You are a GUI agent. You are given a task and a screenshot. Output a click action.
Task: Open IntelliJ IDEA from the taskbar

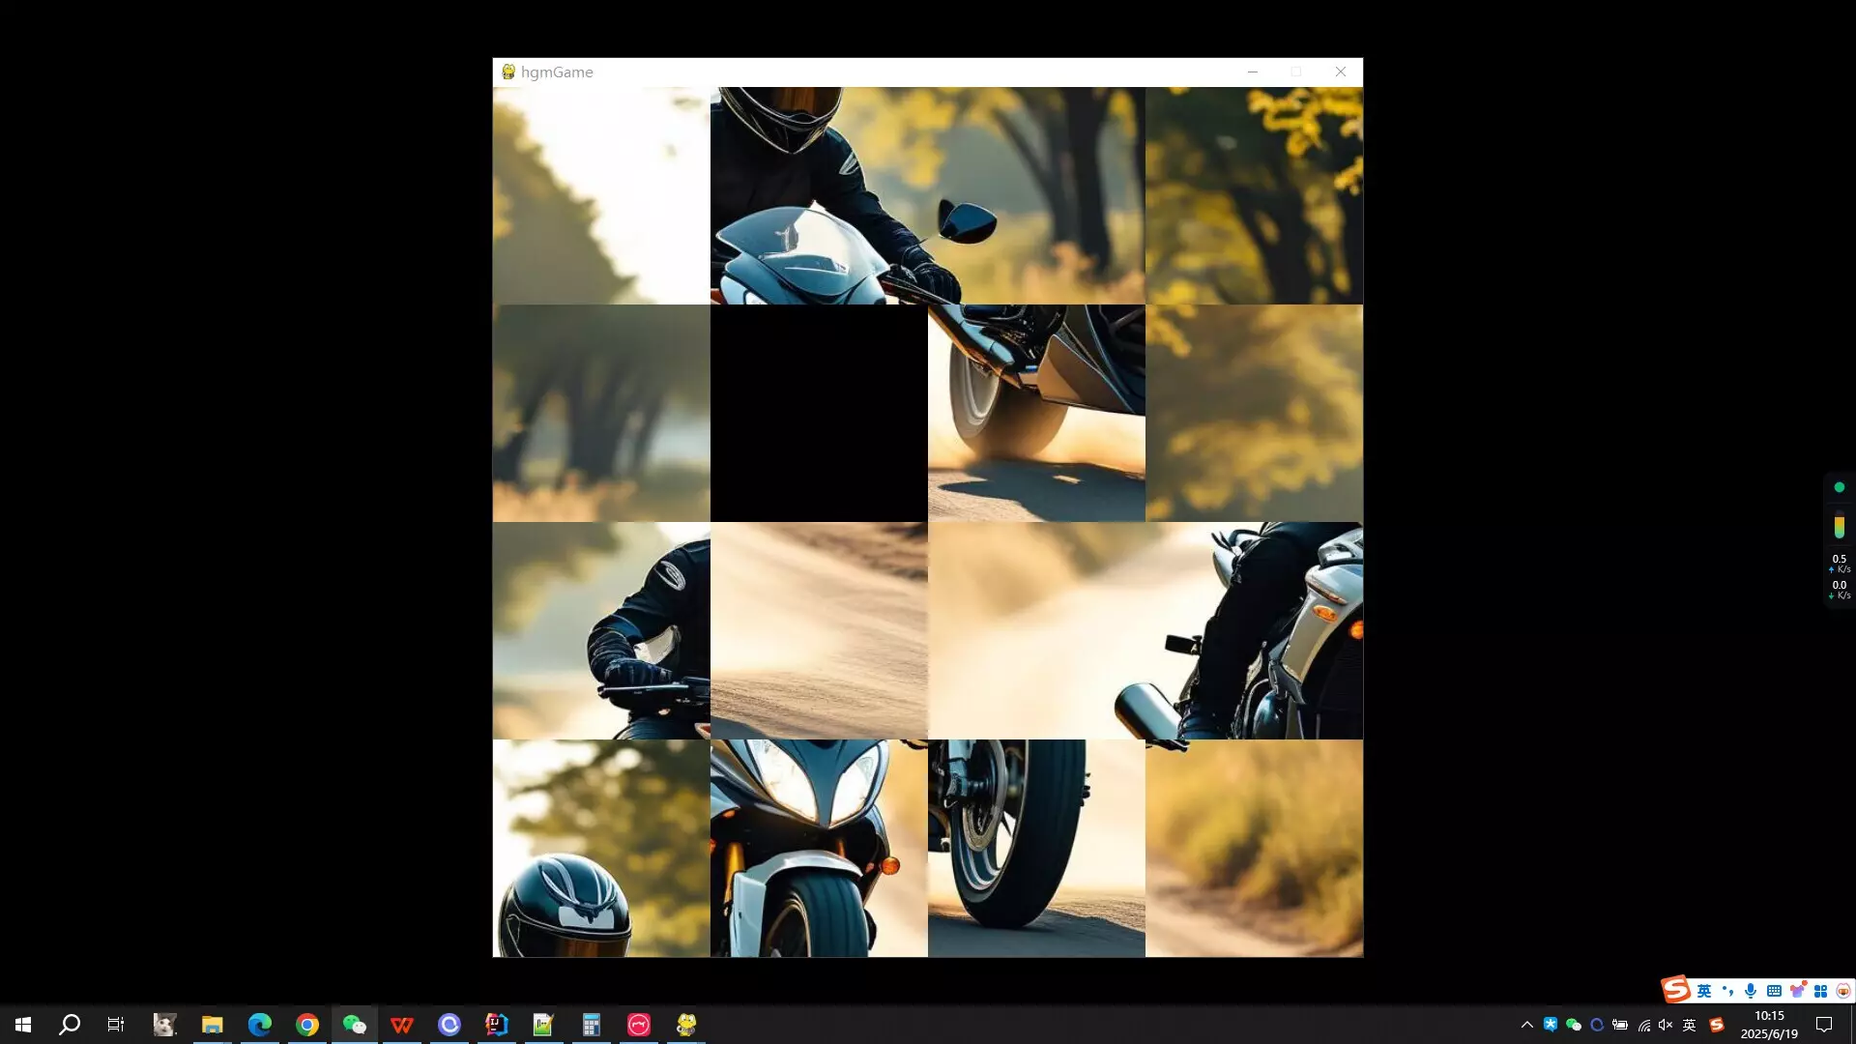pos(497,1024)
